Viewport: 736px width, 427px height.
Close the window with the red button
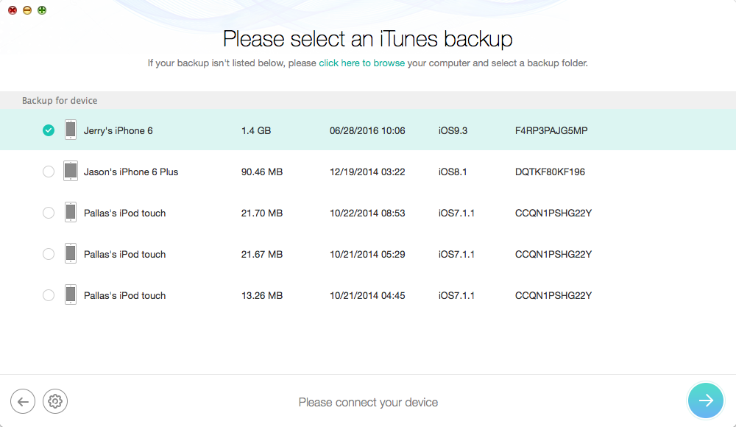[x=13, y=10]
